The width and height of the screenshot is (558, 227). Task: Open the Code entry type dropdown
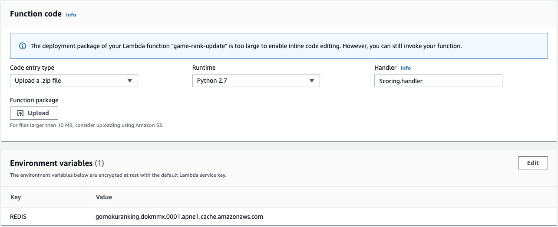(74, 81)
